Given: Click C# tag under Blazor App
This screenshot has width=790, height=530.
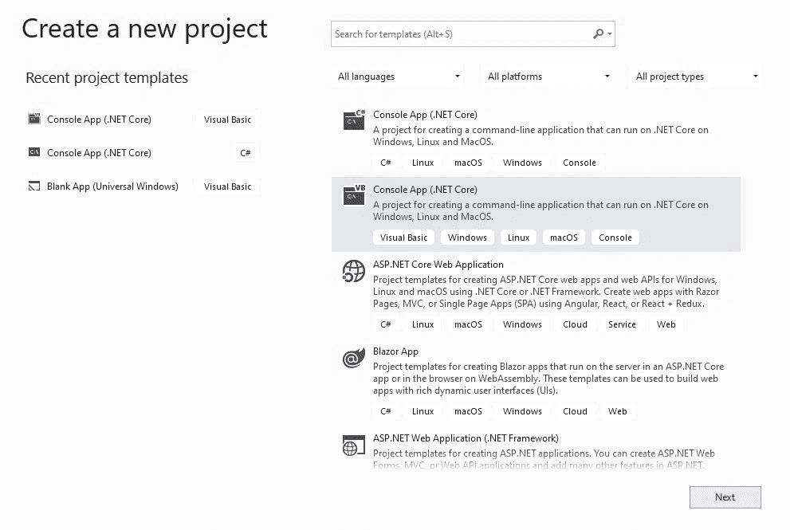Looking at the screenshot, I should coord(385,411).
